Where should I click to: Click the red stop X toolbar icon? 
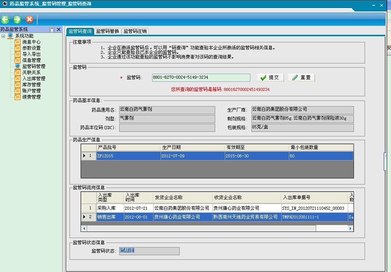29,19
